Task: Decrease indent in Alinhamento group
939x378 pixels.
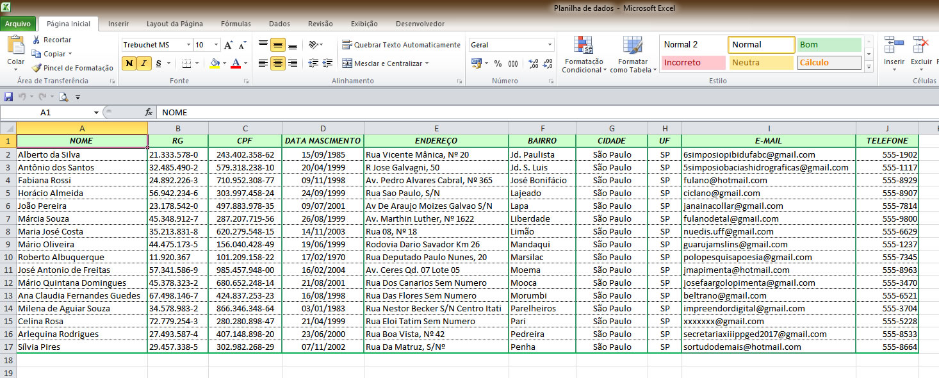Action: tap(313, 63)
